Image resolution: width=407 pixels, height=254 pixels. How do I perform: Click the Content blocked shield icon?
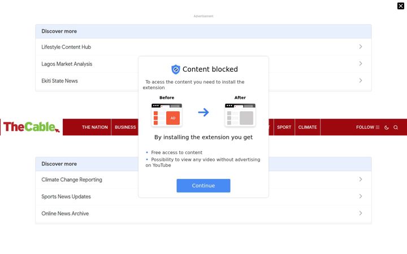click(176, 69)
